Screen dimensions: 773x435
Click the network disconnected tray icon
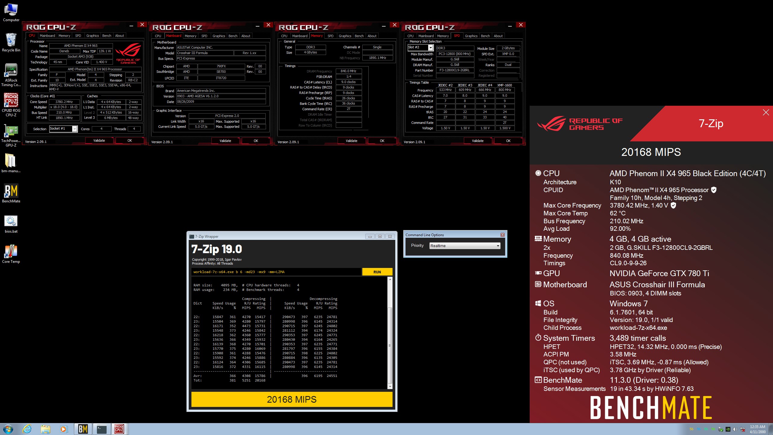click(x=743, y=429)
